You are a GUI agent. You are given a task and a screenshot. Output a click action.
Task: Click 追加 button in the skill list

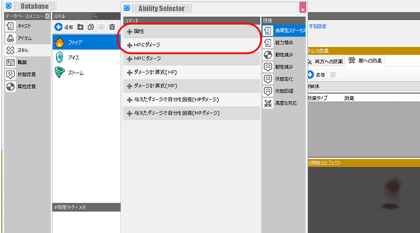pos(64,27)
